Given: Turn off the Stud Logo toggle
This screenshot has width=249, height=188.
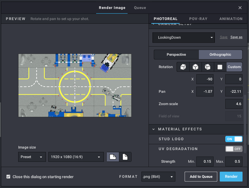Looking at the screenshot, I should 234,139.
